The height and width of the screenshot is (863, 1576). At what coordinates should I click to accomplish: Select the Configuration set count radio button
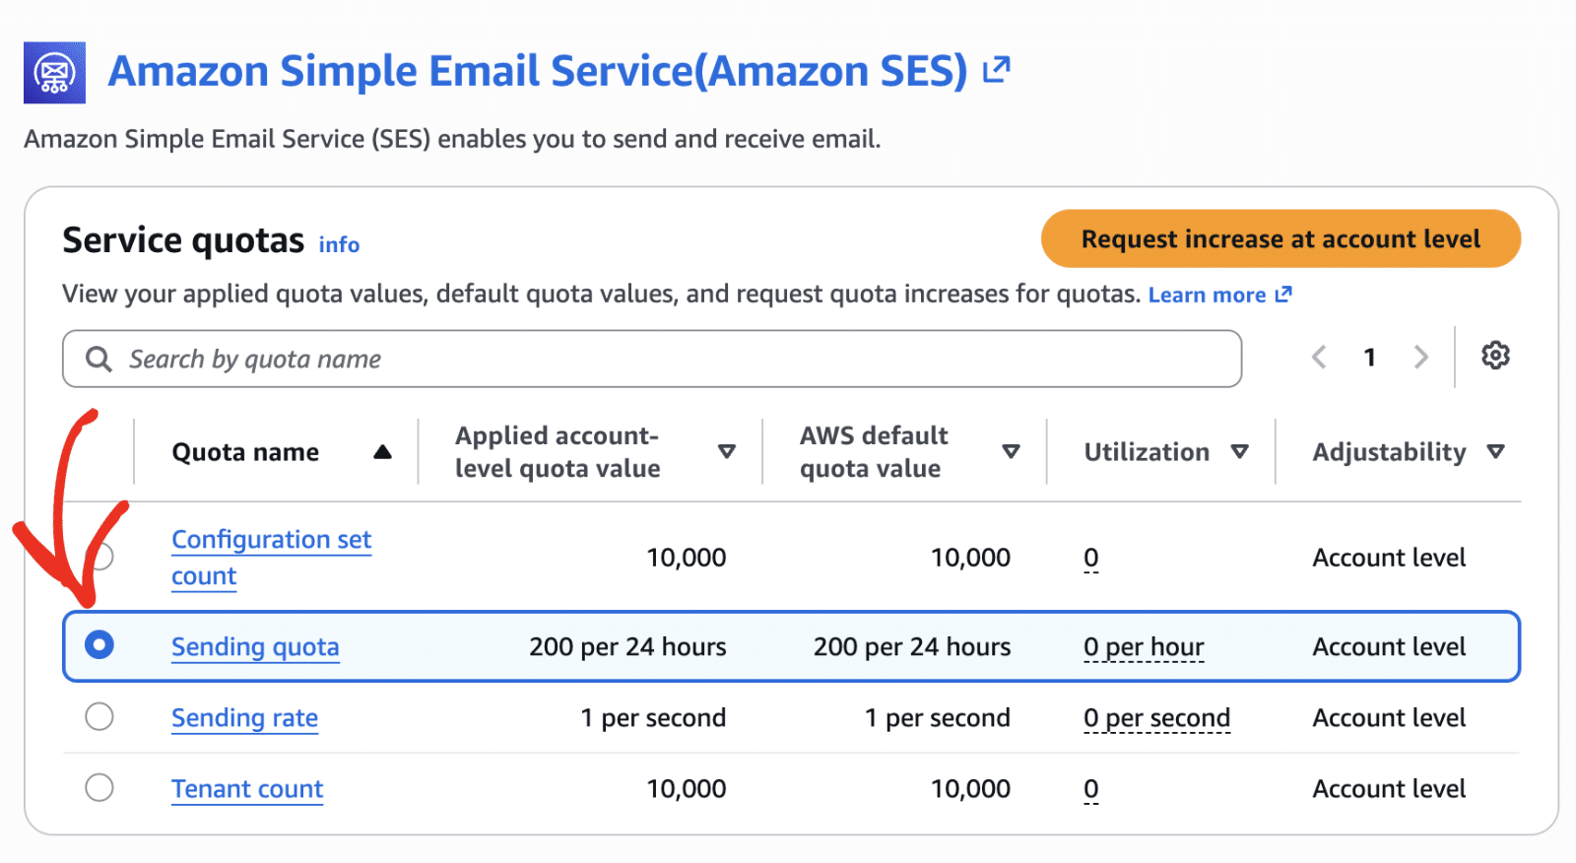(x=99, y=557)
